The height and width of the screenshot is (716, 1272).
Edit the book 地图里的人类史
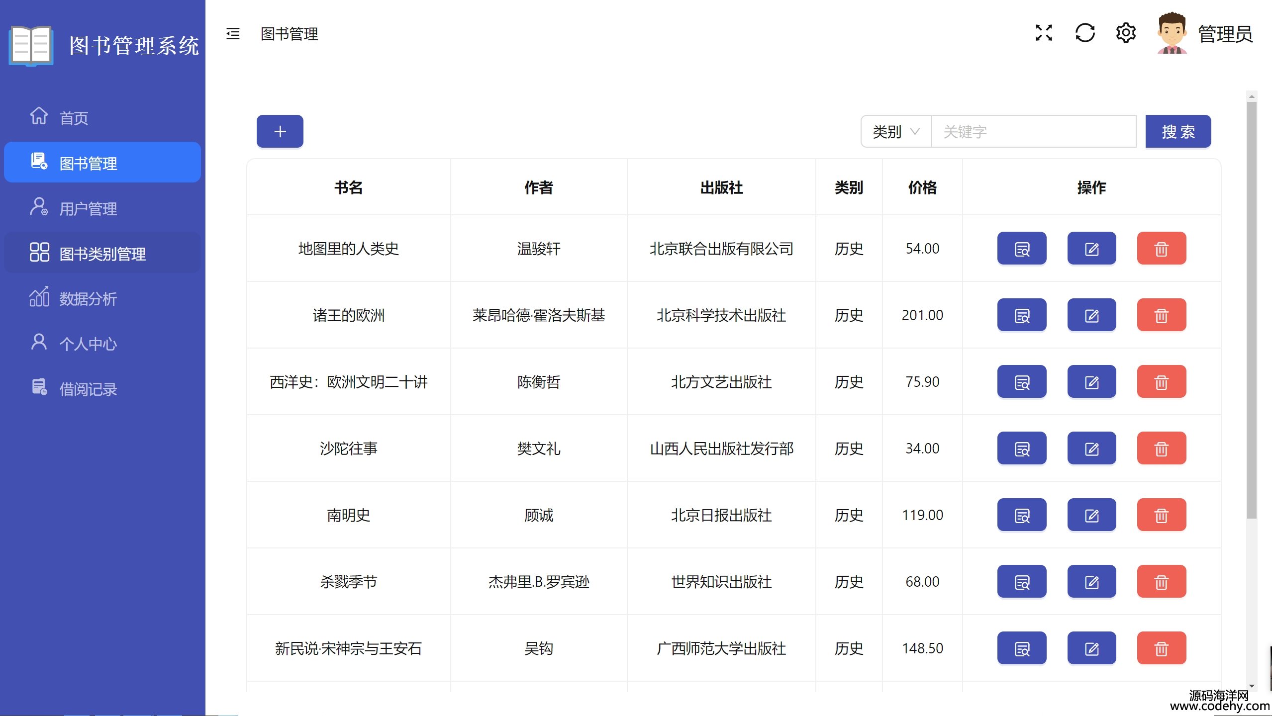tap(1091, 248)
